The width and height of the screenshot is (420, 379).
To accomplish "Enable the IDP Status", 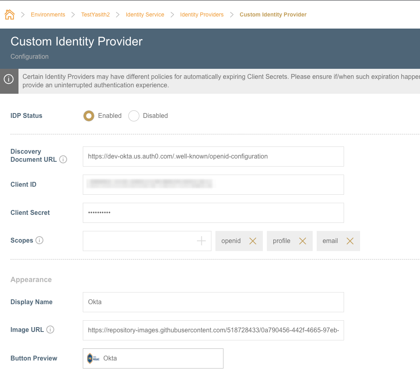I will [88, 116].
